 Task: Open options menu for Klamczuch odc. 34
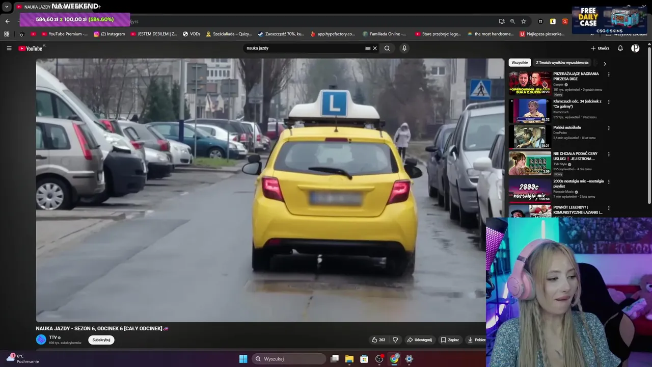[609, 102]
